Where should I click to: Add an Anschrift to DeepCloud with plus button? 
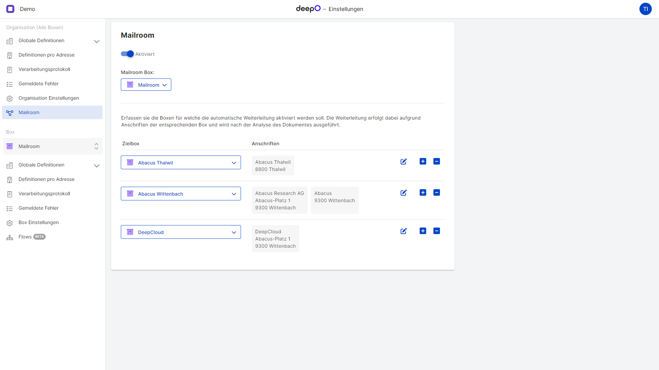point(423,231)
